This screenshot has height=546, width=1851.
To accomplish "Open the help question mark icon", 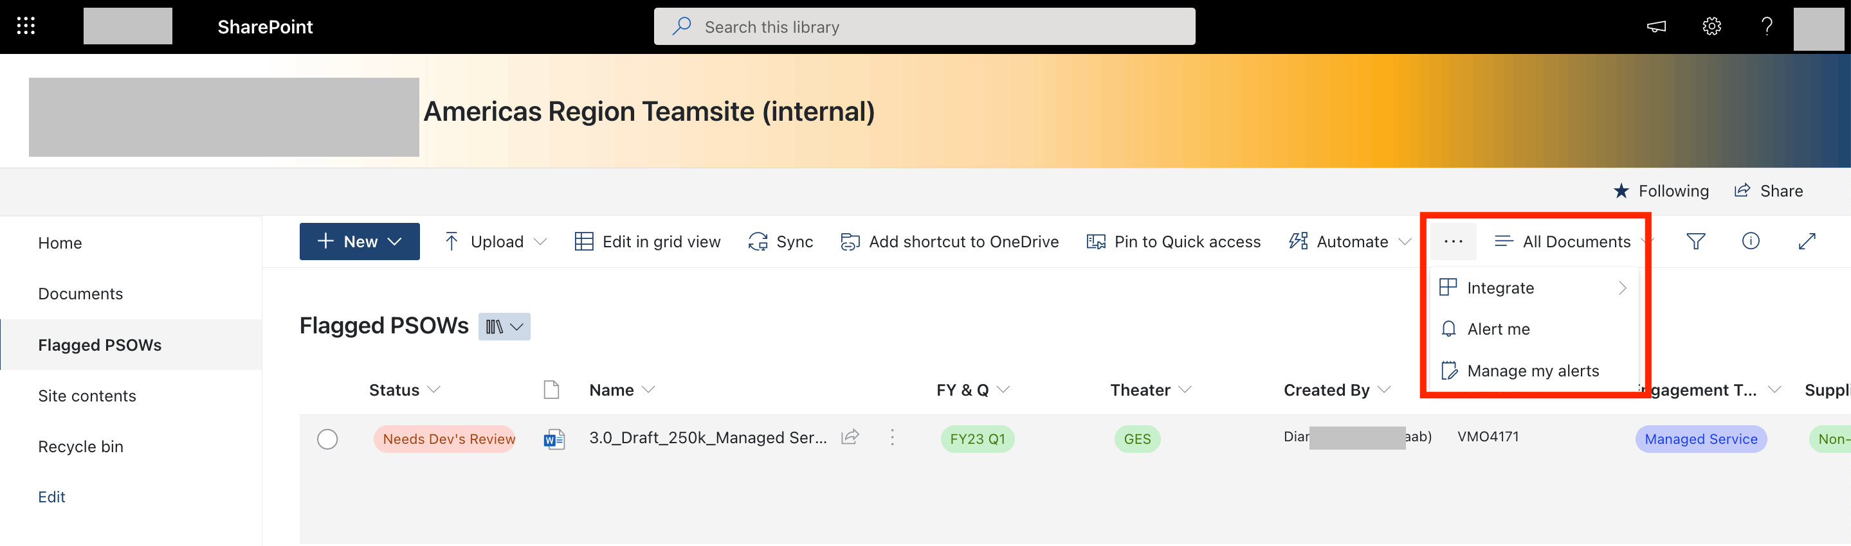I will [x=1766, y=26].
